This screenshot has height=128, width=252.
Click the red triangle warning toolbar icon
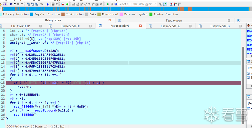pyautogui.click(x=63, y=4)
